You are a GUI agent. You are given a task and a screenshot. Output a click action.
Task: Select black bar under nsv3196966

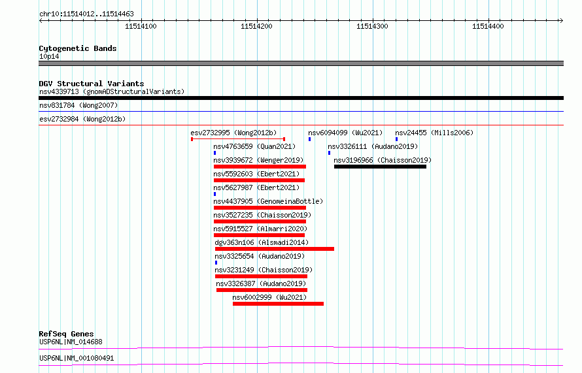pos(380,167)
